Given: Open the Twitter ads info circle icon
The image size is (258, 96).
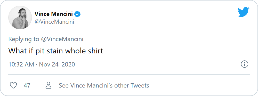Looking at the screenshot, I should pyautogui.click(x=244, y=64).
